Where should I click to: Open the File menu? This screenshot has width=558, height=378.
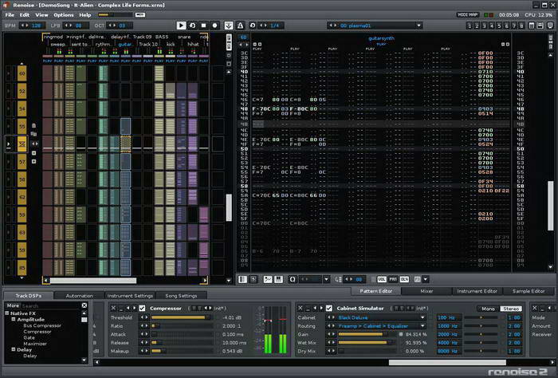[10, 14]
